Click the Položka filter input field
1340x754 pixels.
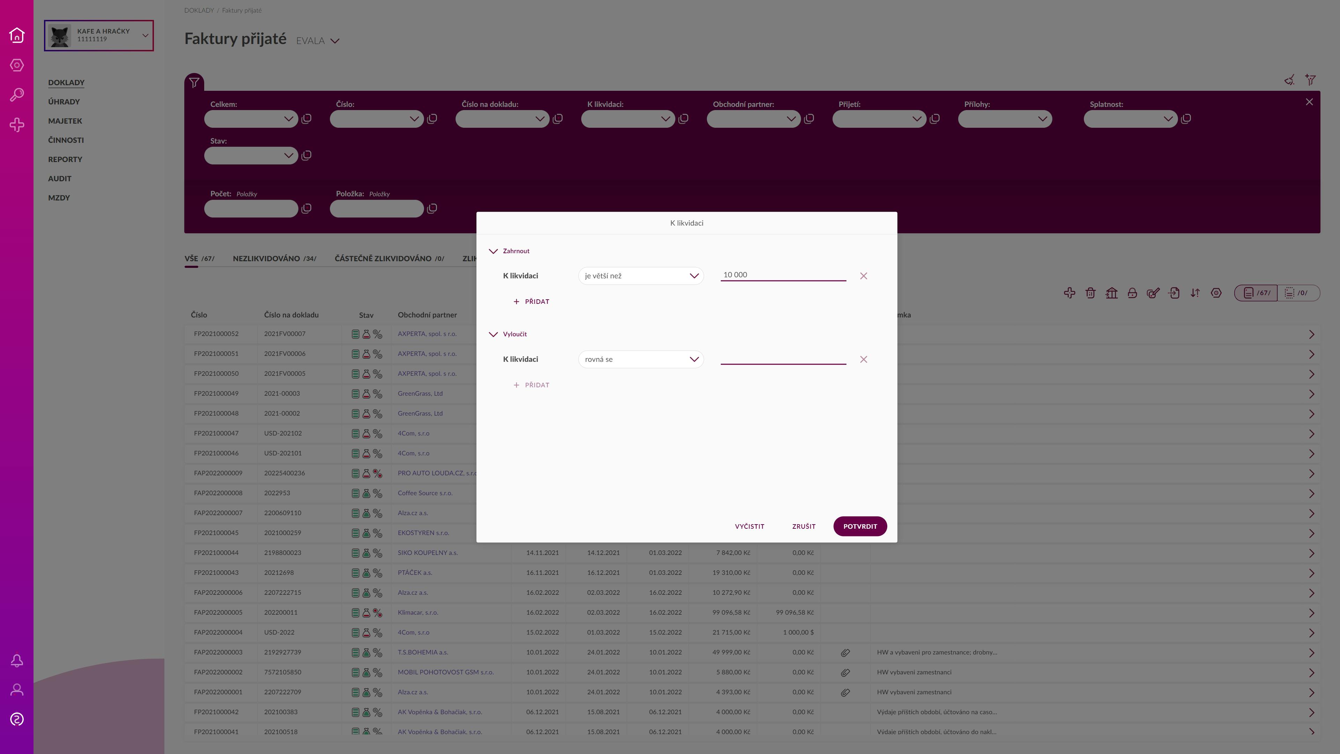tap(377, 208)
